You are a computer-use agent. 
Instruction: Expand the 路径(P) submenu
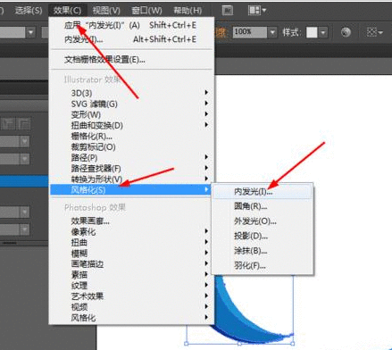[131, 157]
